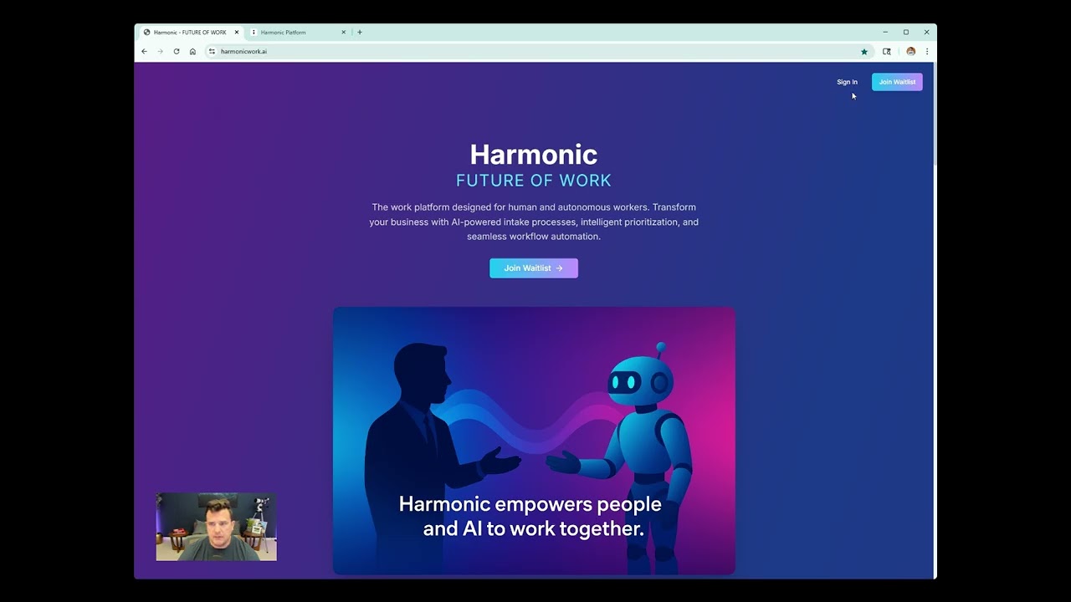Click the human and robot illustration
Screen dimensions: 1071x602
534,441
